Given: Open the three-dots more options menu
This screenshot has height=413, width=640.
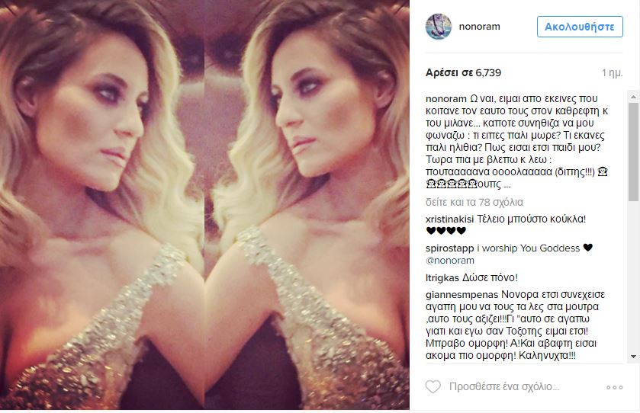Looking at the screenshot, I should pos(614,387).
